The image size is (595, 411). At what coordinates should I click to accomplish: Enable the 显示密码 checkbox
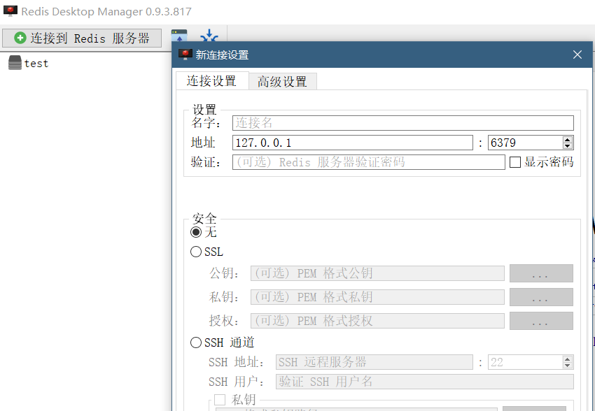pos(515,162)
